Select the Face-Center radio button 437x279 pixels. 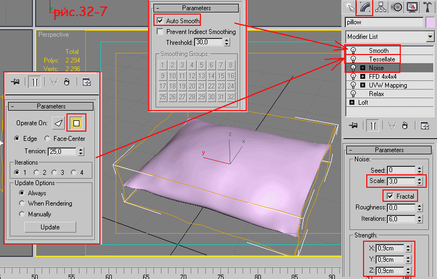[48, 139]
